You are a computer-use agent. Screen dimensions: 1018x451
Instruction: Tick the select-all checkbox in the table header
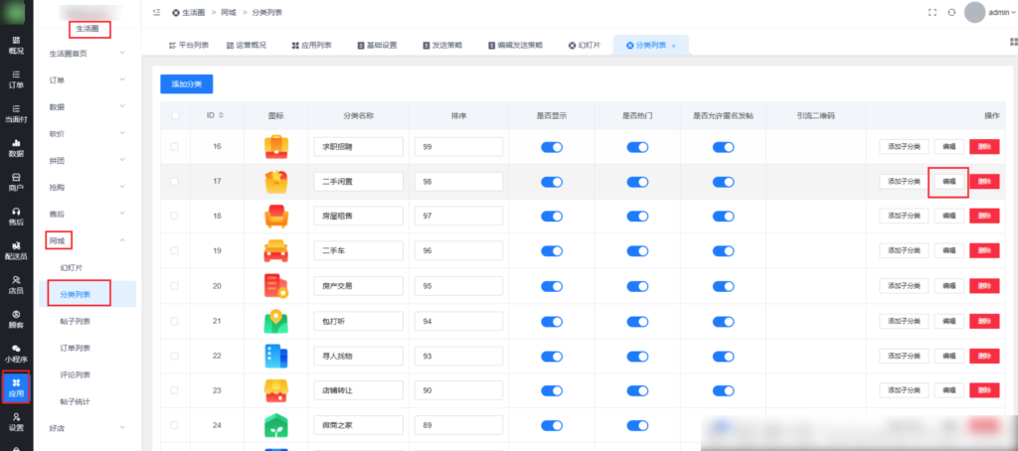point(175,115)
